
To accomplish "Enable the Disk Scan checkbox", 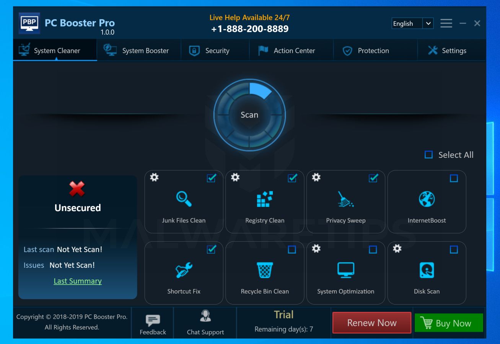I will (x=454, y=250).
